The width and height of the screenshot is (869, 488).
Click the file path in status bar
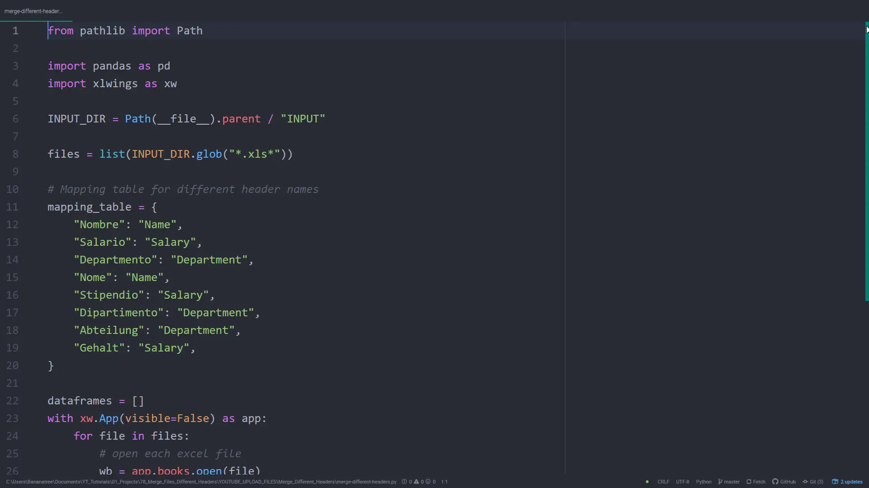(201, 482)
